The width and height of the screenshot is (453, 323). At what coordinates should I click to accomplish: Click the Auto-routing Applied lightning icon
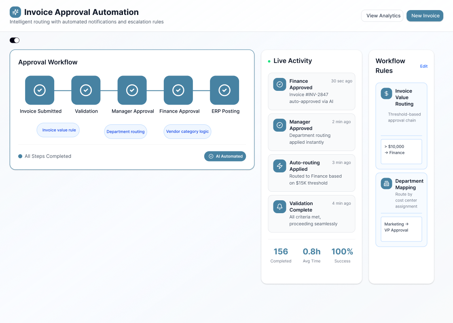[279, 166]
